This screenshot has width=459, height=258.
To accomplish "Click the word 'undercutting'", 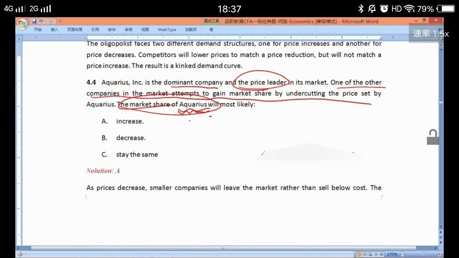I will pyautogui.click(x=306, y=93).
